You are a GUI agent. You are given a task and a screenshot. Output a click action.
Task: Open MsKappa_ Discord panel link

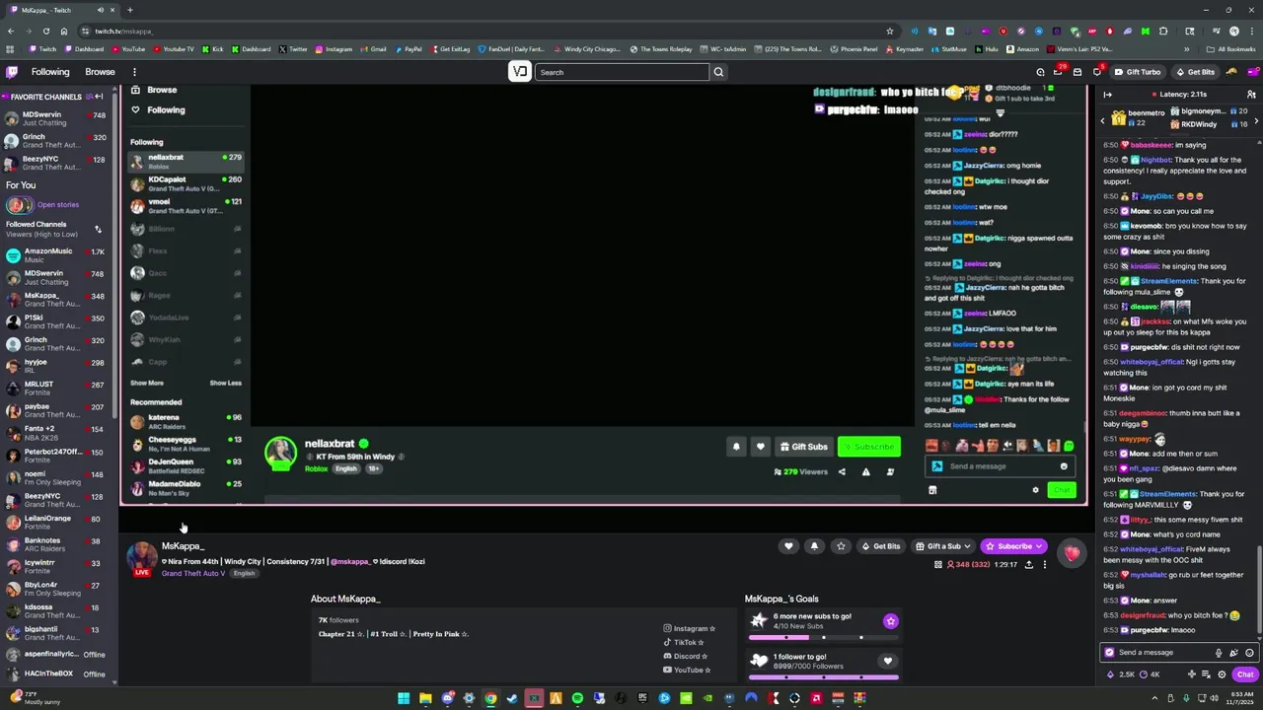pos(686,657)
